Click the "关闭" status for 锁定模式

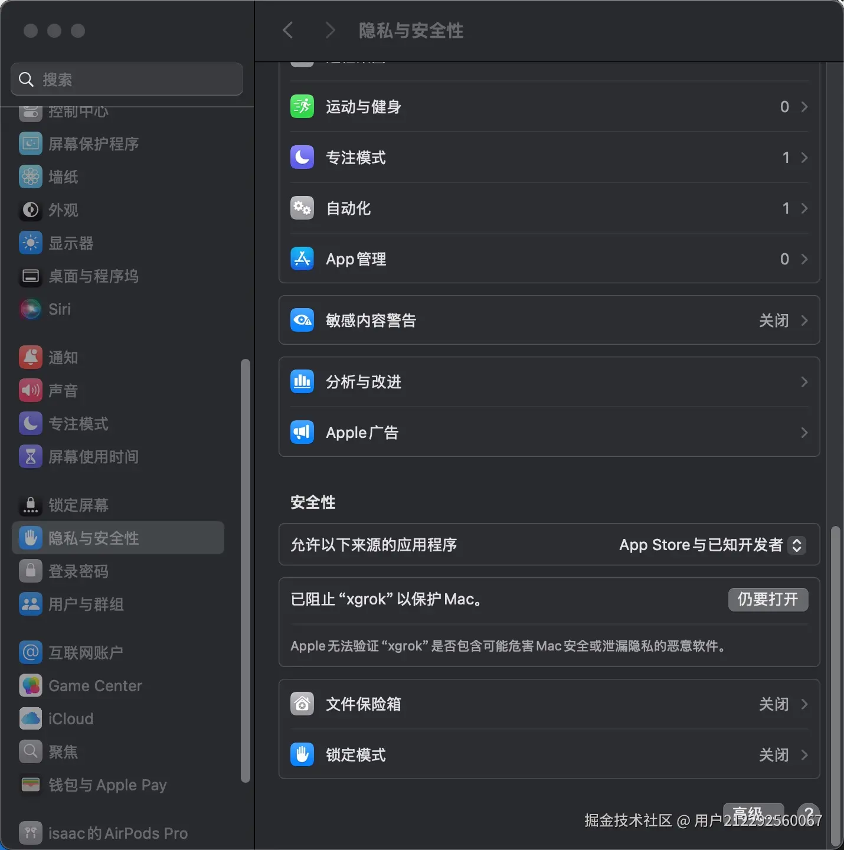tap(774, 755)
